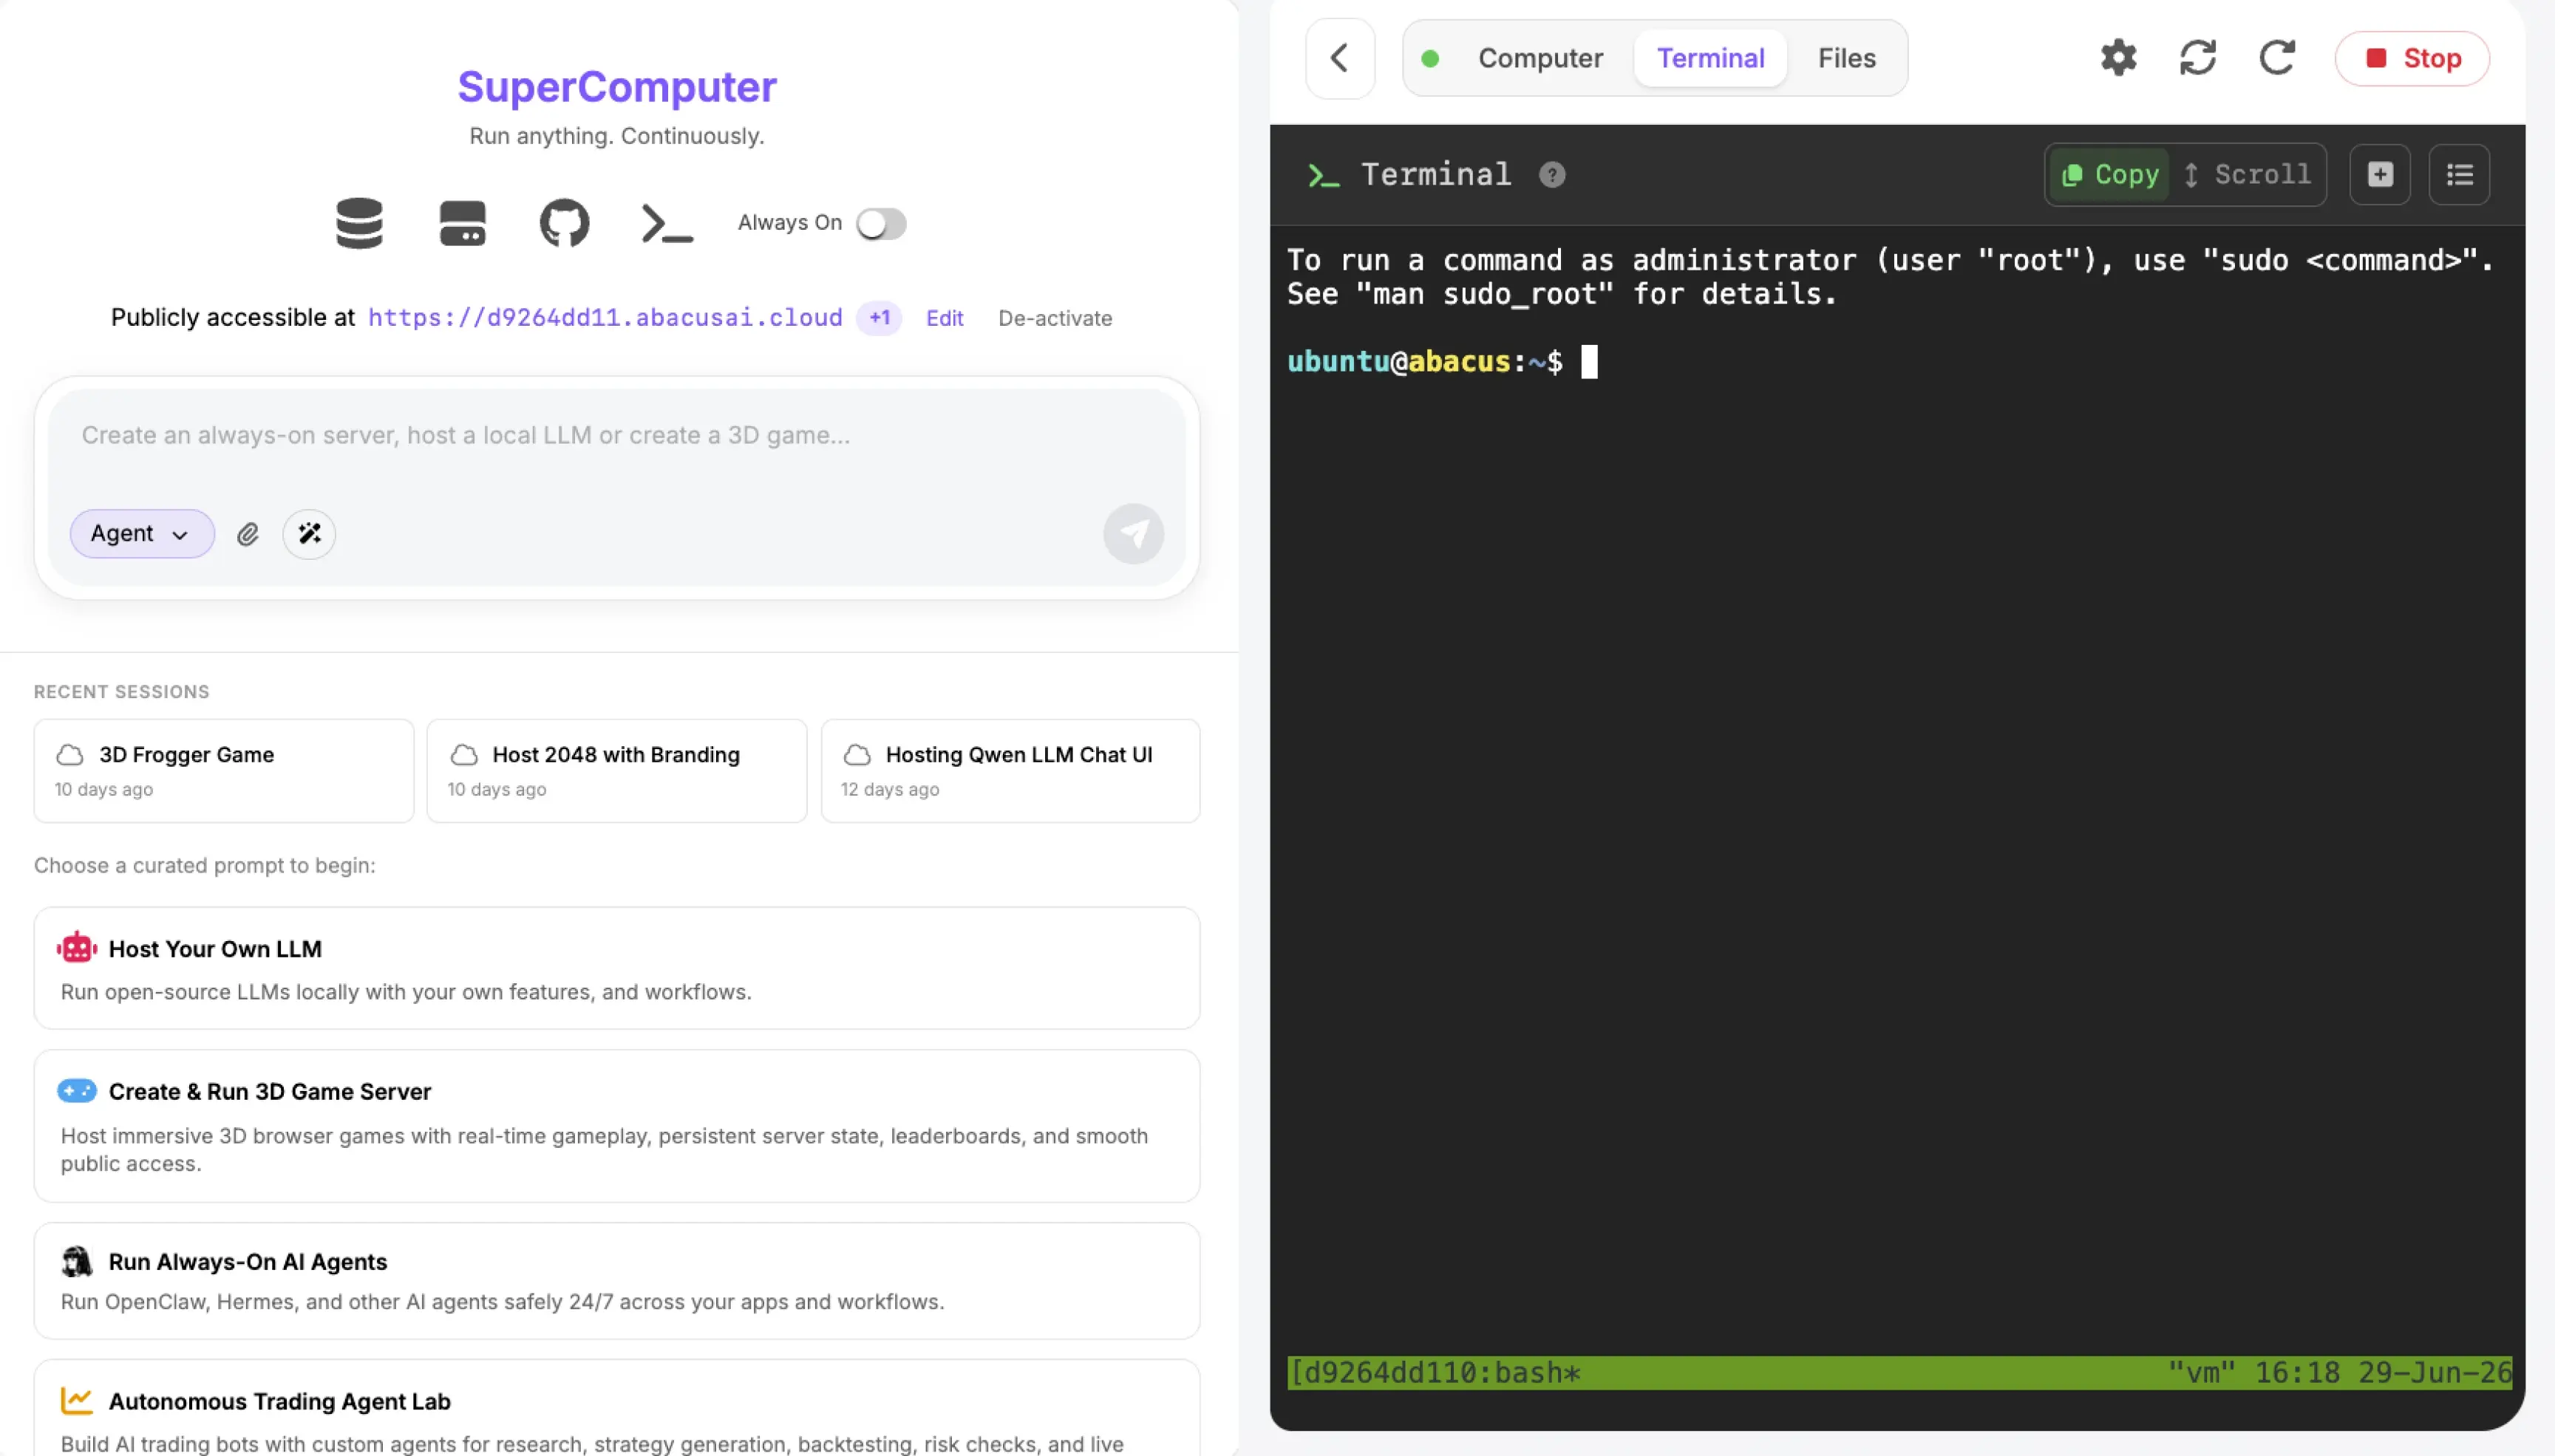Toggle the Always On switch
The image size is (2555, 1456).
coord(881,223)
